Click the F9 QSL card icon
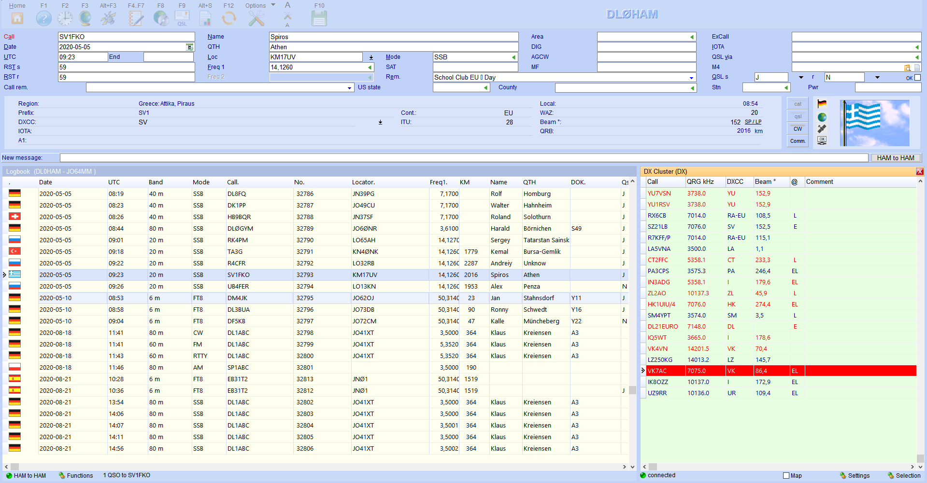 pyautogui.click(x=182, y=18)
